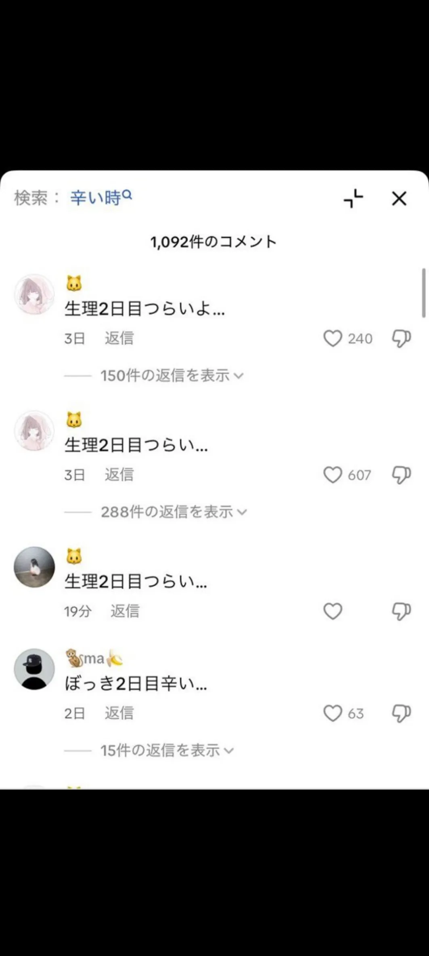Close the comments panel
429x956 pixels.
pyautogui.click(x=399, y=199)
